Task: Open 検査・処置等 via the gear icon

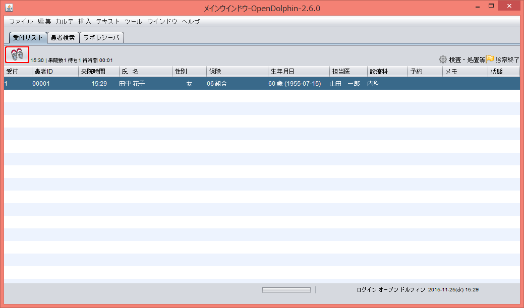Action: pos(444,59)
